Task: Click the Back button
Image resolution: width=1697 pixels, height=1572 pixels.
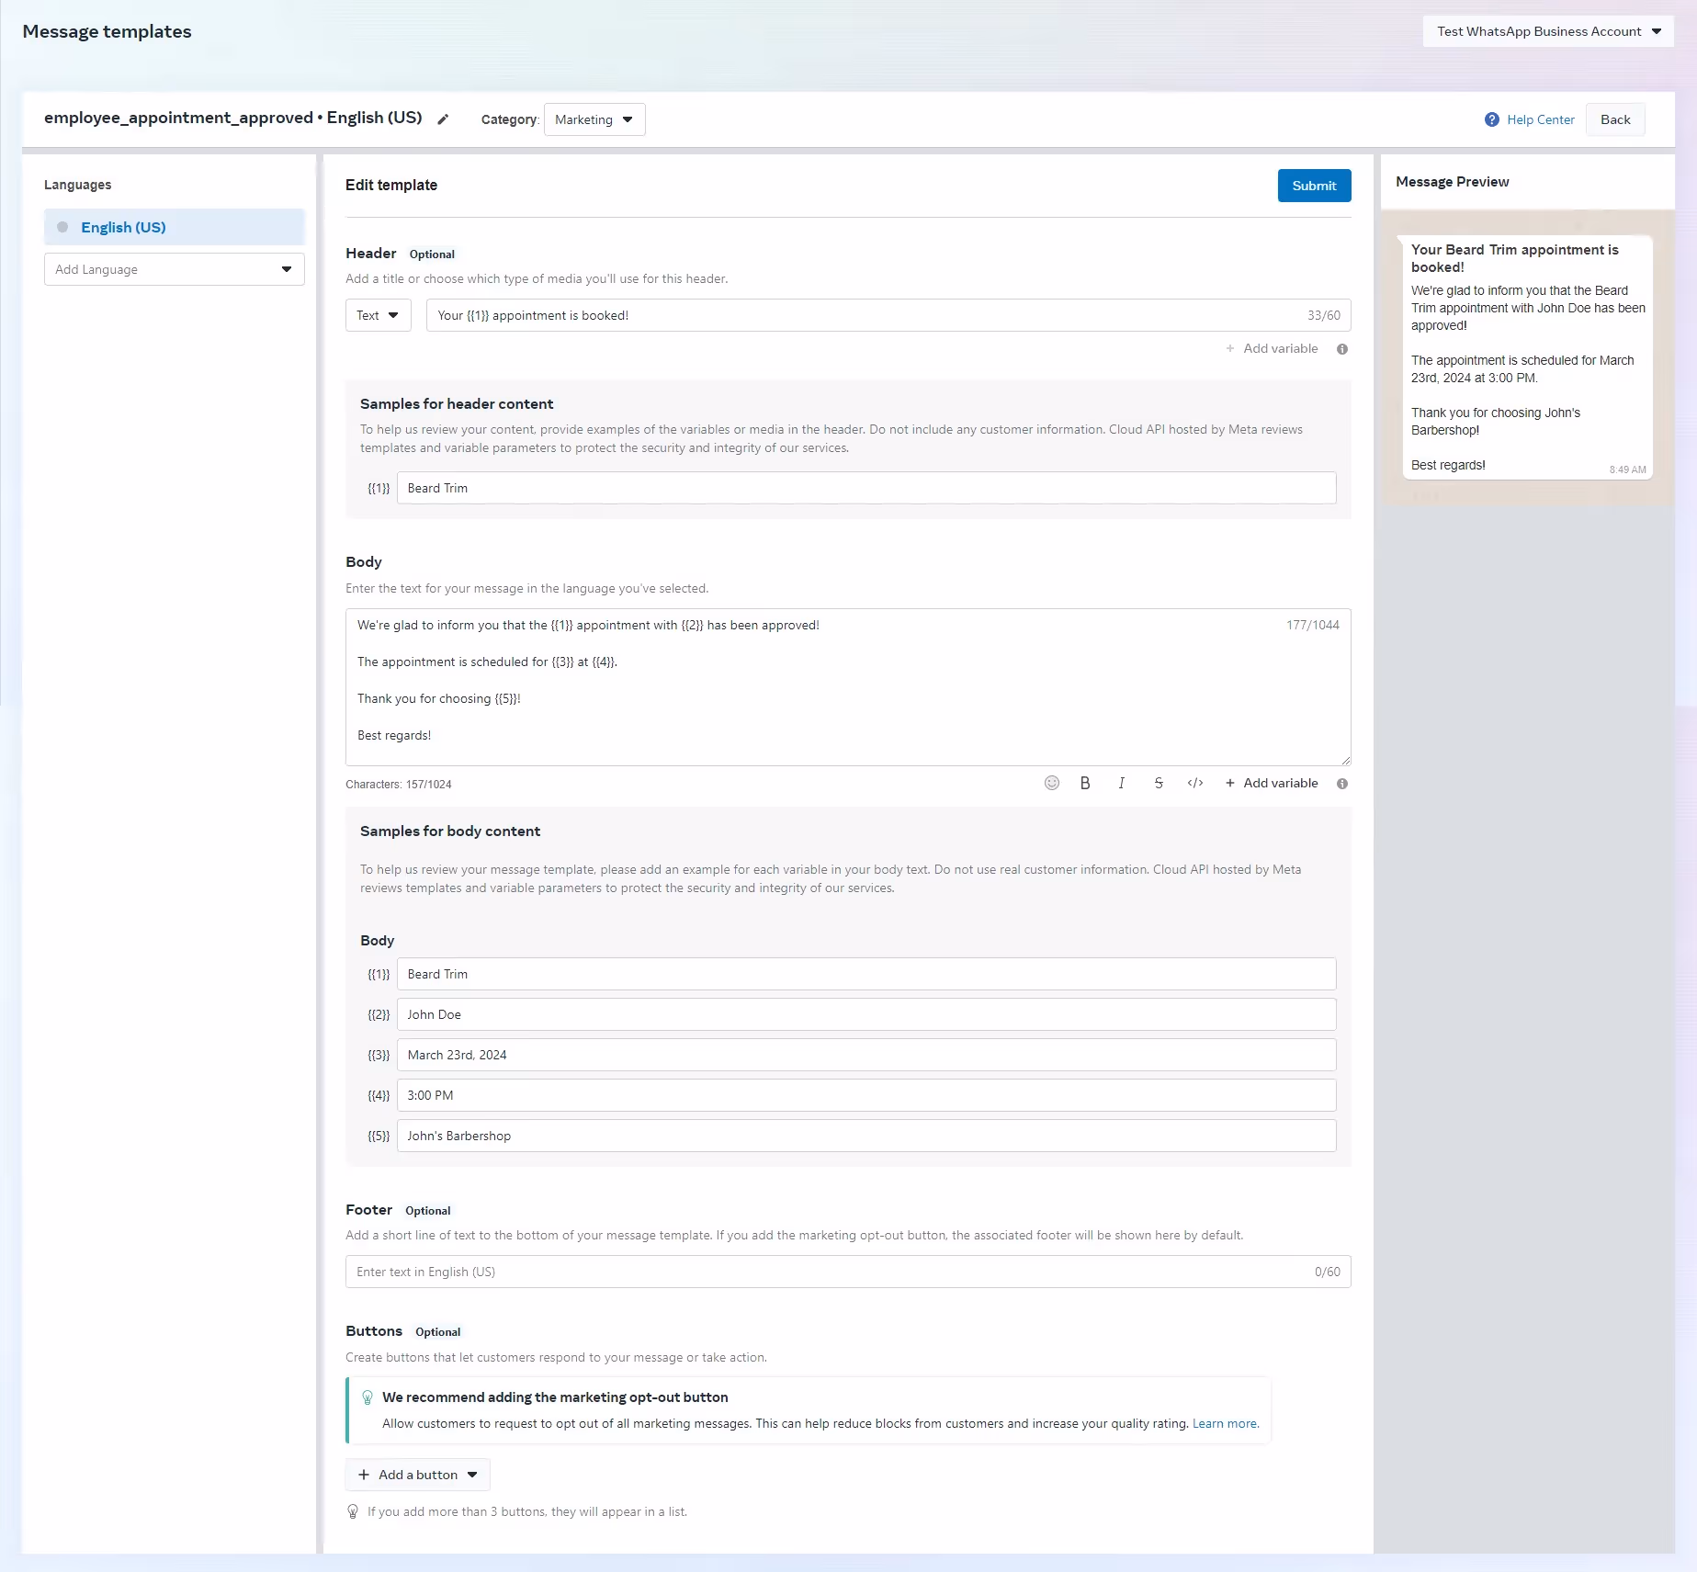Action: [x=1615, y=119]
